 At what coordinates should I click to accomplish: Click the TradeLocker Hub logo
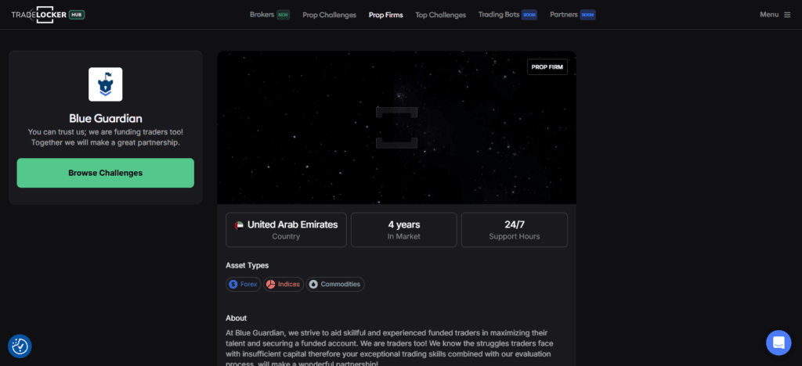coord(48,15)
